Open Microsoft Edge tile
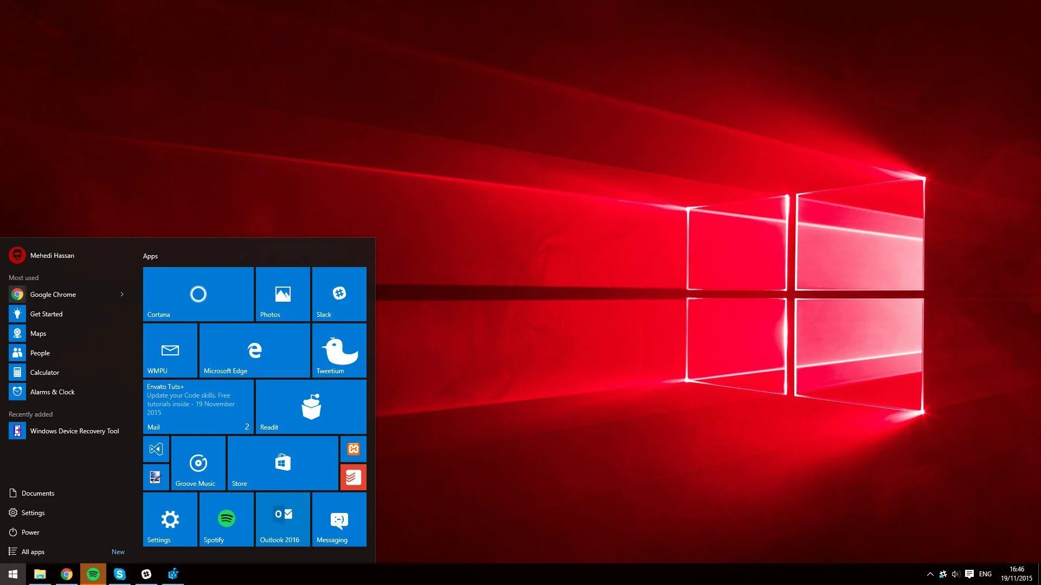The height and width of the screenshot is (585, 1041). [x=254, y=350]
